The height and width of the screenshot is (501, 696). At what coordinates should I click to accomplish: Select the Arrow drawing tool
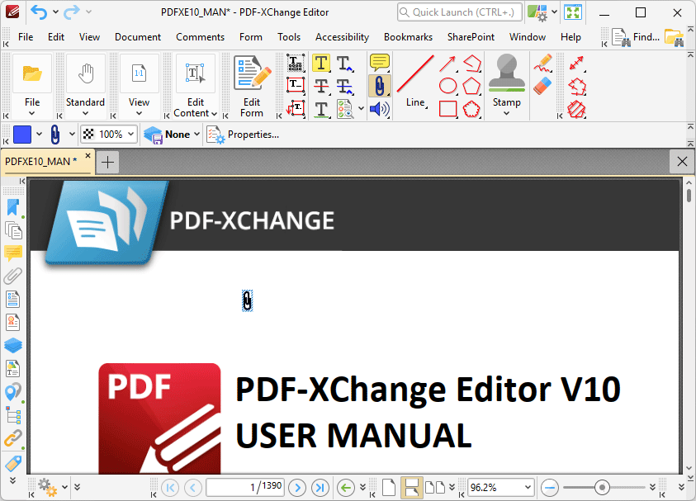point(447,63)
